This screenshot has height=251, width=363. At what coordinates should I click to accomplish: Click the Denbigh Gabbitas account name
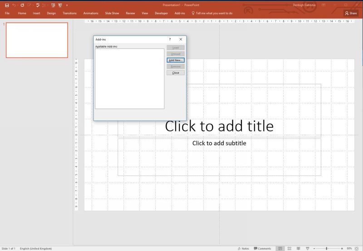click(304, 5)
